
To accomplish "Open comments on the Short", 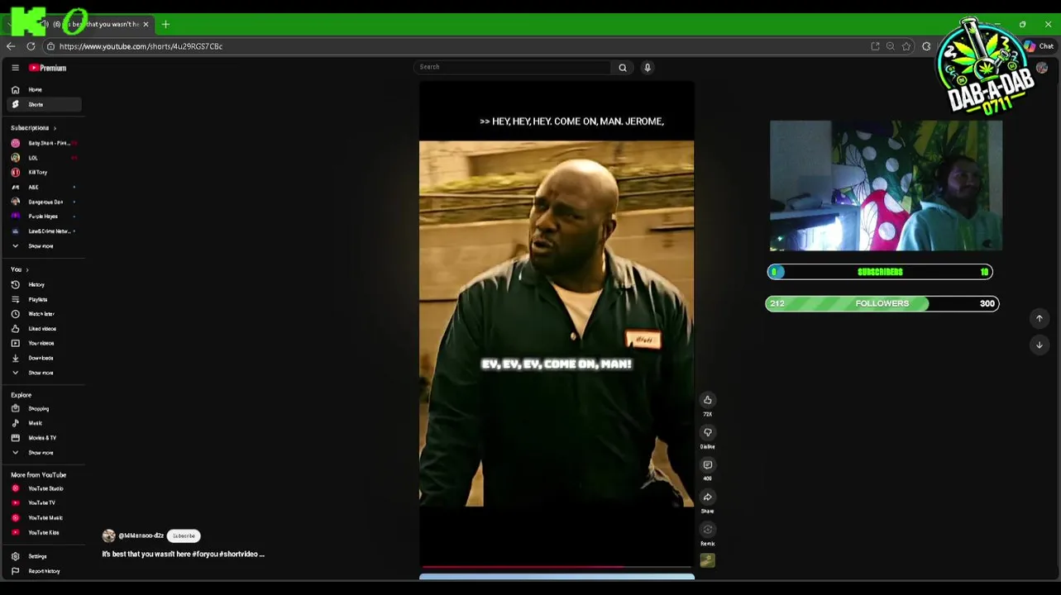I will click(x=707, y=465).
